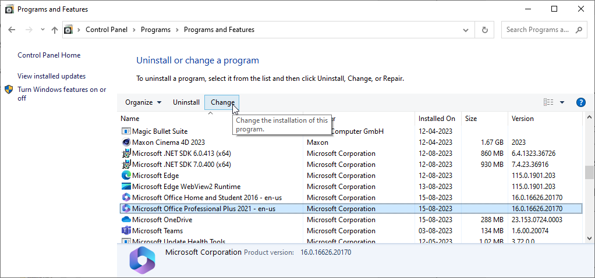This screenshot has width=595, height=278.
Task: Click the .NET SDK 6.0.413 installer icon
Action: coord(126,154)
